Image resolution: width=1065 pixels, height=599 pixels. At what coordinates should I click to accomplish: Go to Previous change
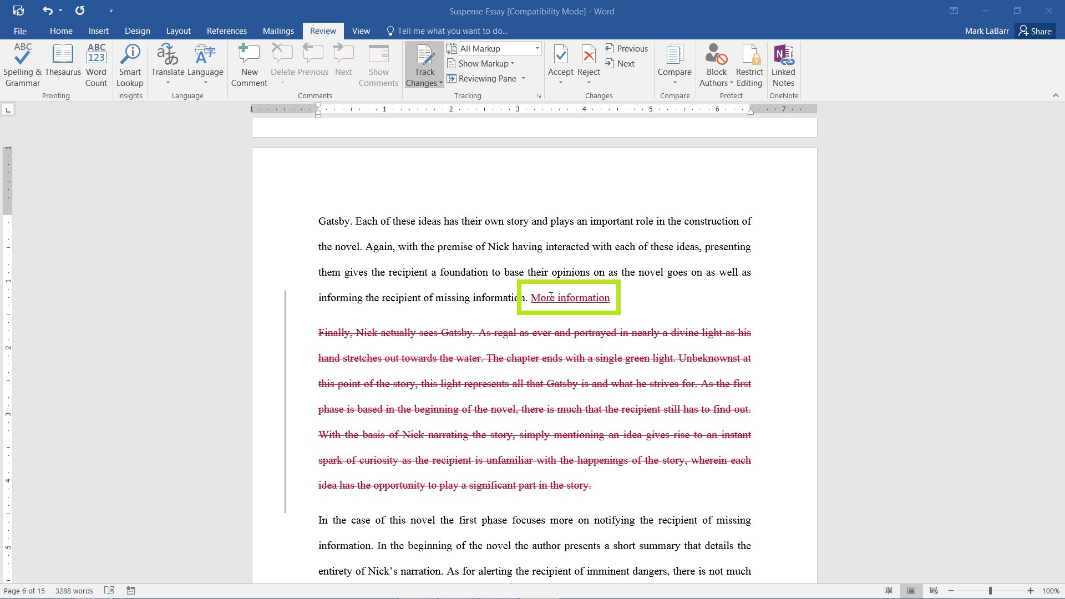click(x=626, y=49)
